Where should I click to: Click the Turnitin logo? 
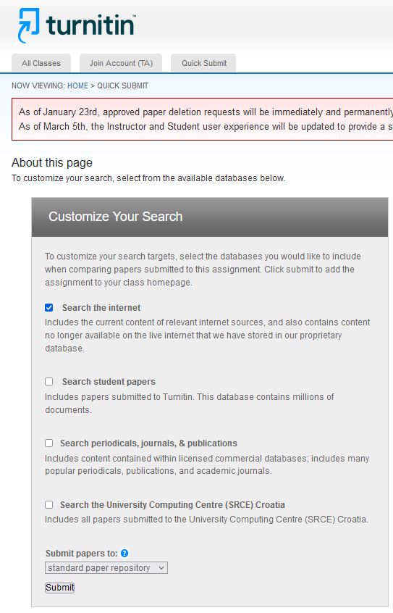click(77, 25)
